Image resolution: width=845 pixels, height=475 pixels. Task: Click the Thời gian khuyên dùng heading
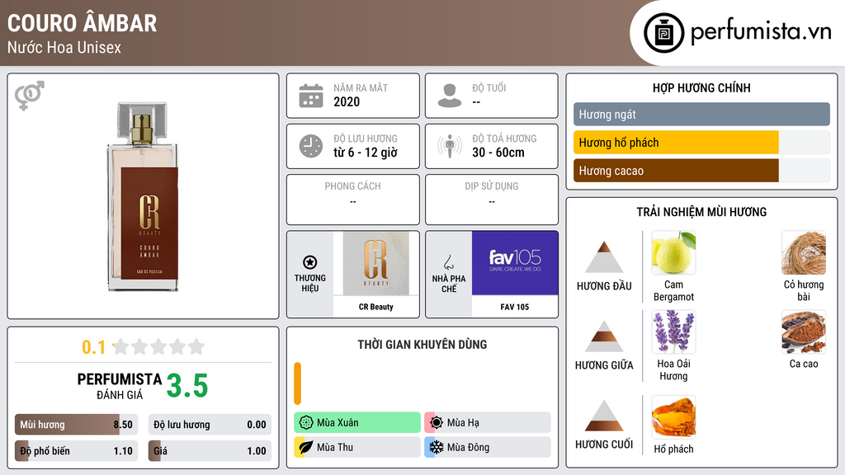(x=422, y=344)
